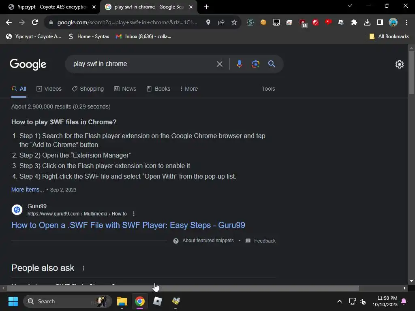Switch to Books results
The image size is (415, 311).
(x=158, y=89)
